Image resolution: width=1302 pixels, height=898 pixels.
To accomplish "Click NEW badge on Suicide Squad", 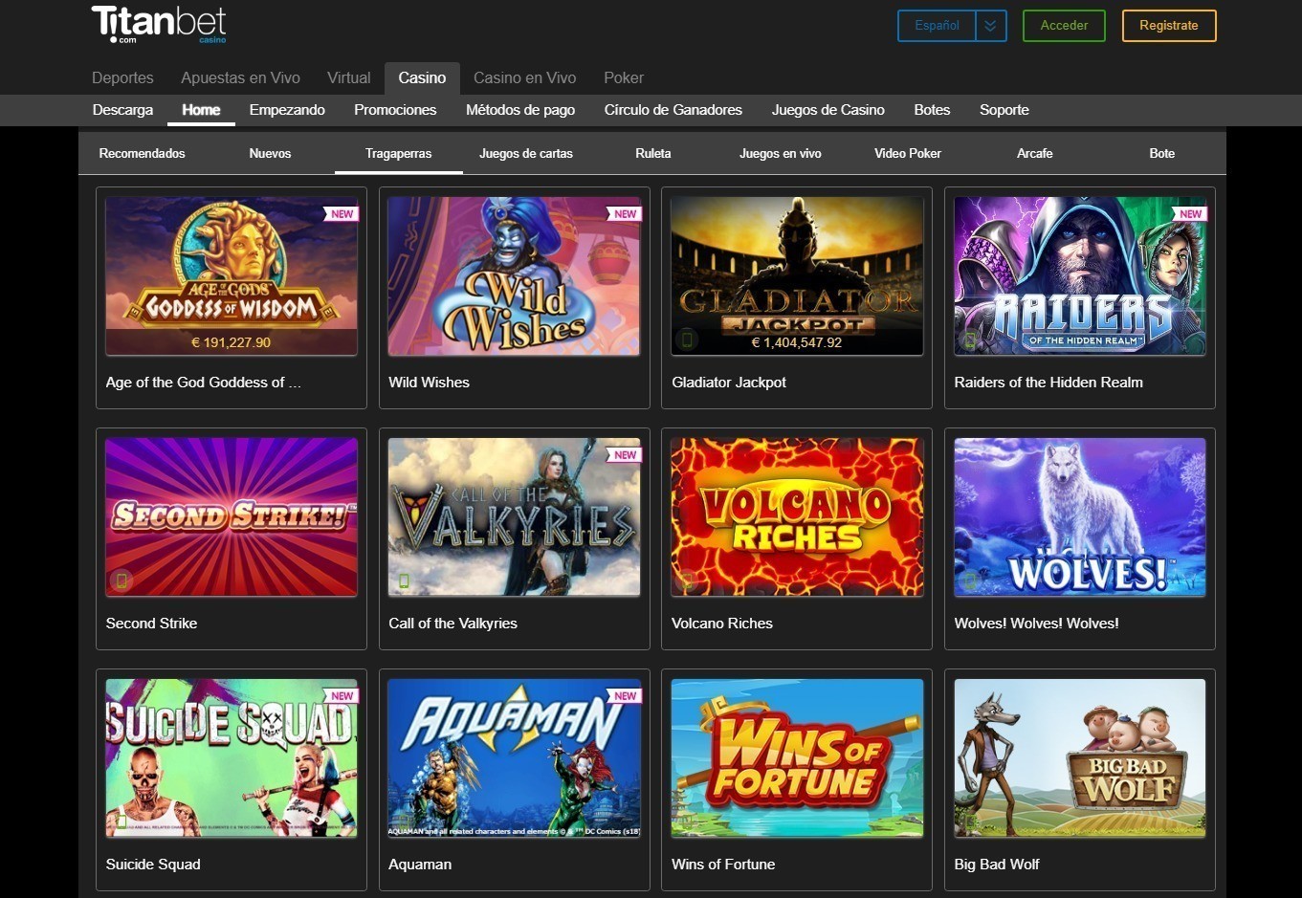I will (x=342, y=696).
